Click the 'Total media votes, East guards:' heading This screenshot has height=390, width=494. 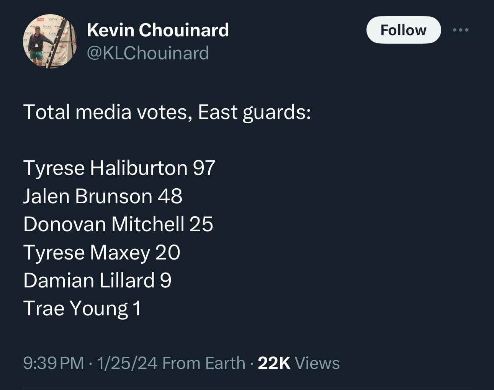(x=167, y=112)
